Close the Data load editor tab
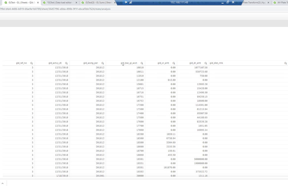This screenshot has width=288, height=186. tap(76, 3)
